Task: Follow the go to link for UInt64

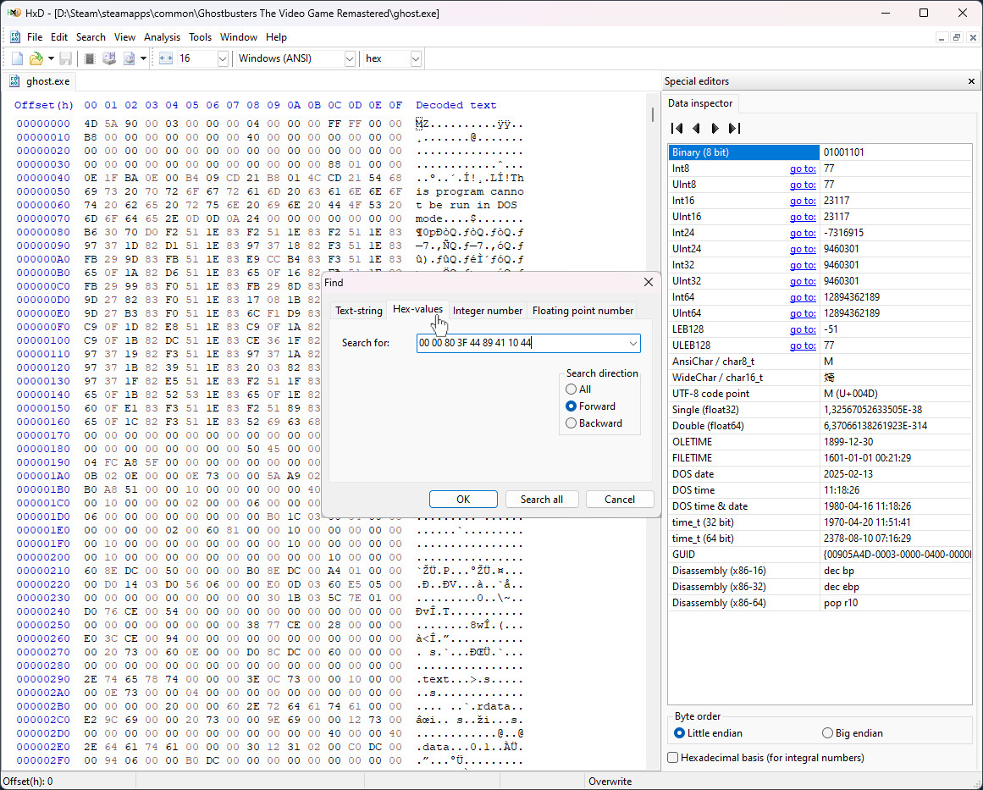Action: [803, 312]
